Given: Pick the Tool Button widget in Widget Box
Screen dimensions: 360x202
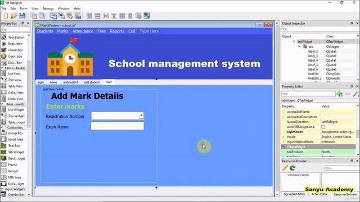Looking at the screenshot, I should pos(13,37).
